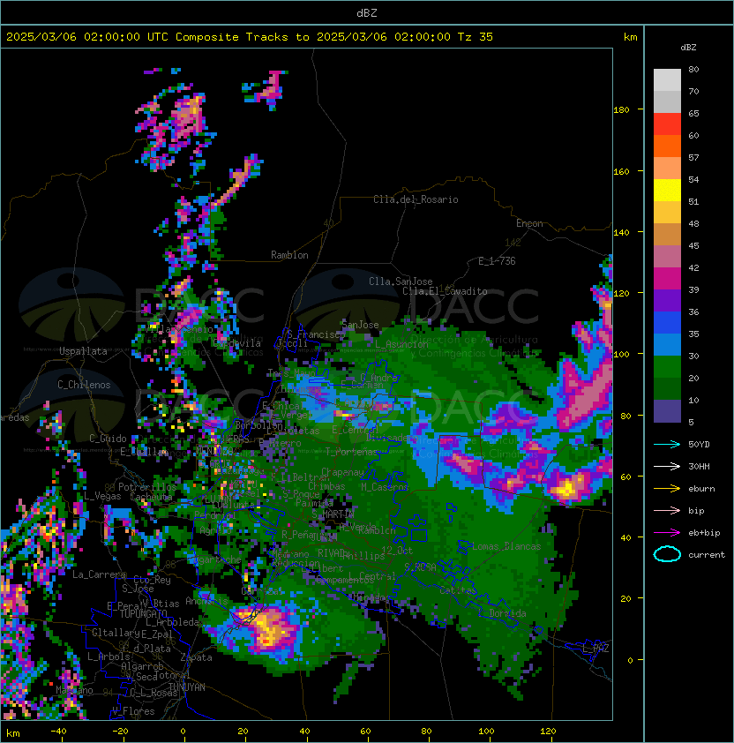Click the 'Uspallata' map label
The width and height of the screenshot is (734, 743).
pos(83,351)
